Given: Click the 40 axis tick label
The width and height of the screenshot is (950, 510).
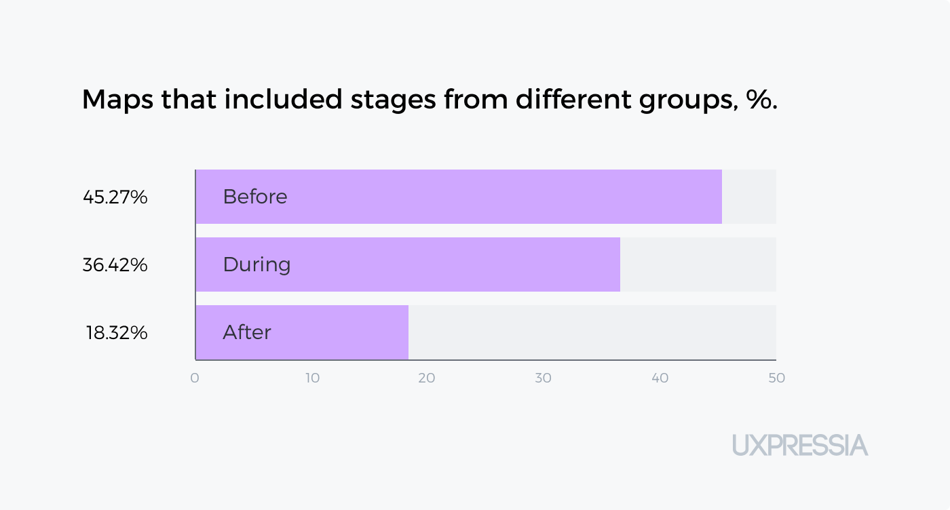Looking at the screenshot, I should pos(660,378).
